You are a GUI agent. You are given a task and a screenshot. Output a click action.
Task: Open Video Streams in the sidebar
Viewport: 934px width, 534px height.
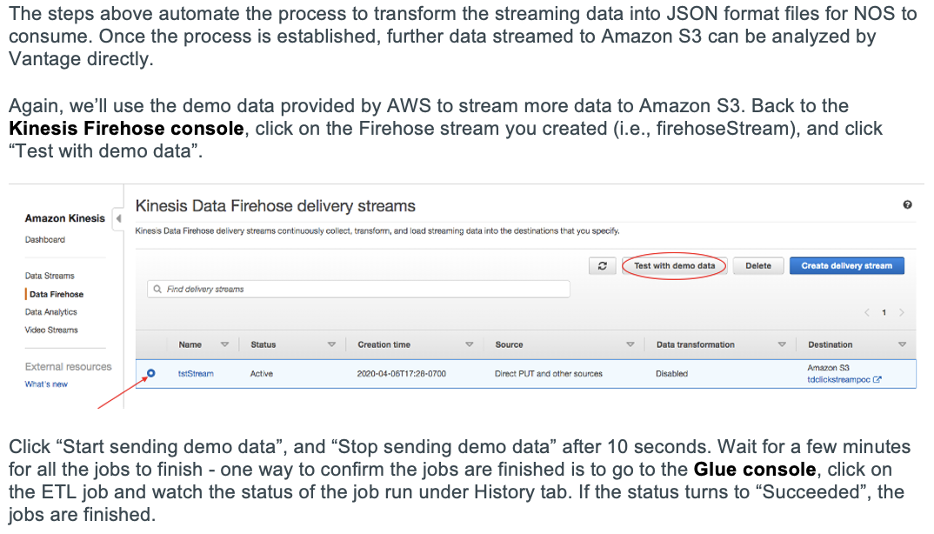point(51,330)
